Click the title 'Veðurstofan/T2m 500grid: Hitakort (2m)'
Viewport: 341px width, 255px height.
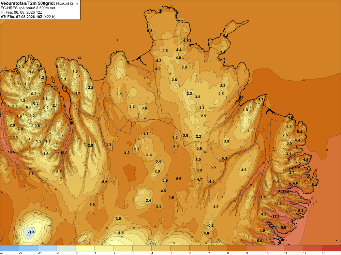(x=39, y=3)
